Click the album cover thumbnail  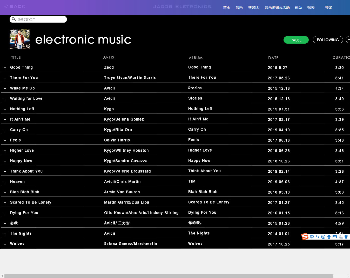coord(19,39)
